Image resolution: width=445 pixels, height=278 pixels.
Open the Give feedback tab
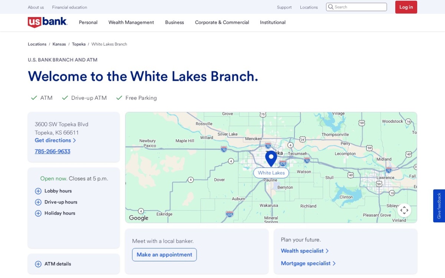coord(439,206)
